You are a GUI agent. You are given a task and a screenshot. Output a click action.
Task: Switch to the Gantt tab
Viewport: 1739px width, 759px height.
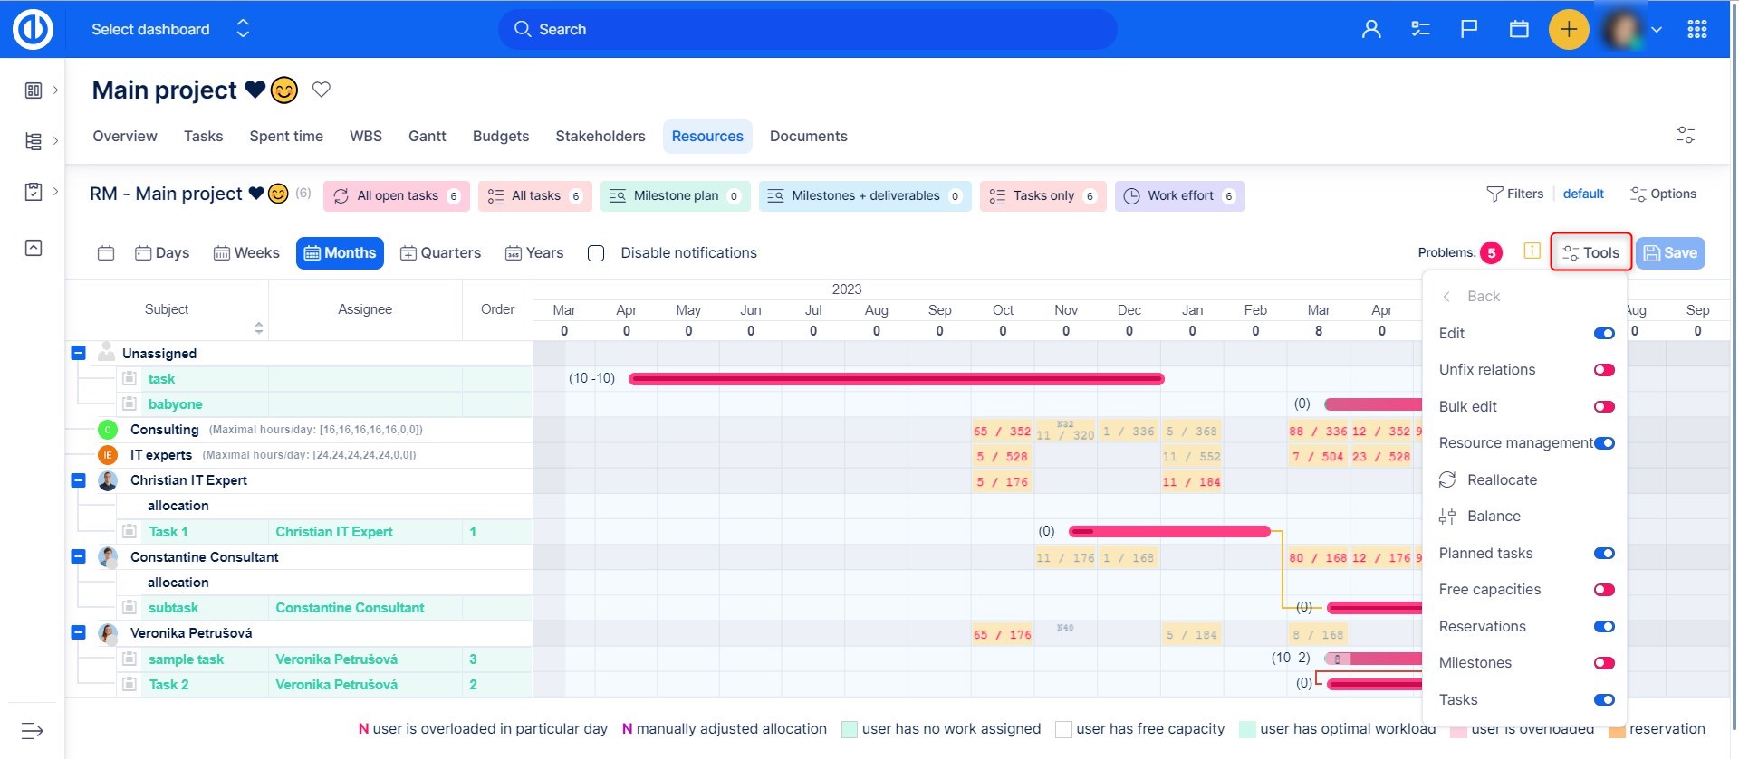click(x=427, y=137)
